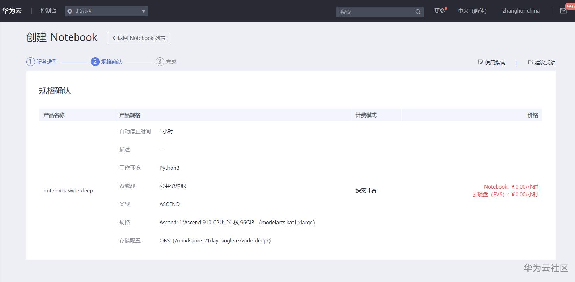The width and height of the screenshot is (575, 282).
Task: Click the ASCEND type value
Action: click(170, 204)
